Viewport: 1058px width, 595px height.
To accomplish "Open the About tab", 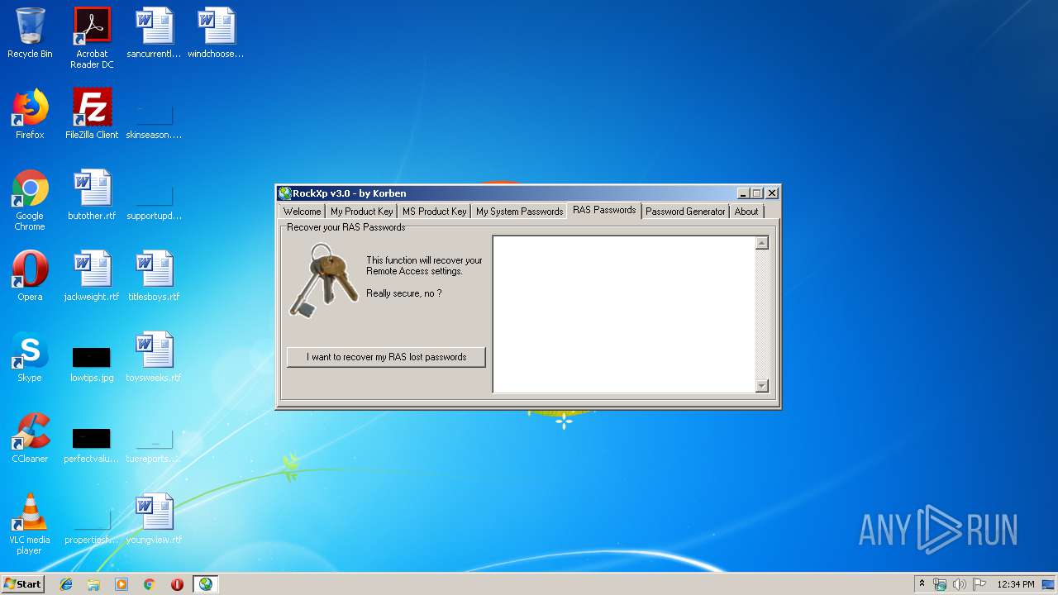I will (746, 212).
